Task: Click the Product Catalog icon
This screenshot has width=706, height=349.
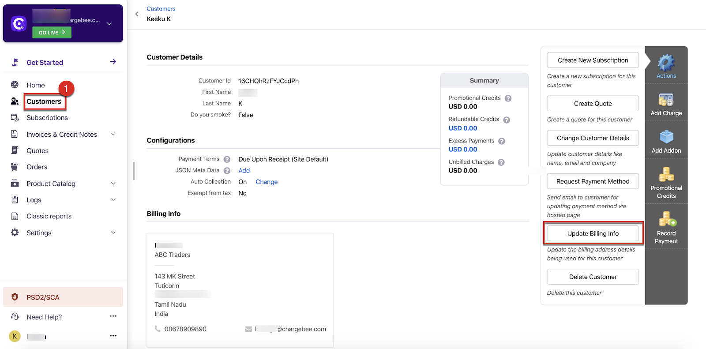Action: [x=15, y=184]
